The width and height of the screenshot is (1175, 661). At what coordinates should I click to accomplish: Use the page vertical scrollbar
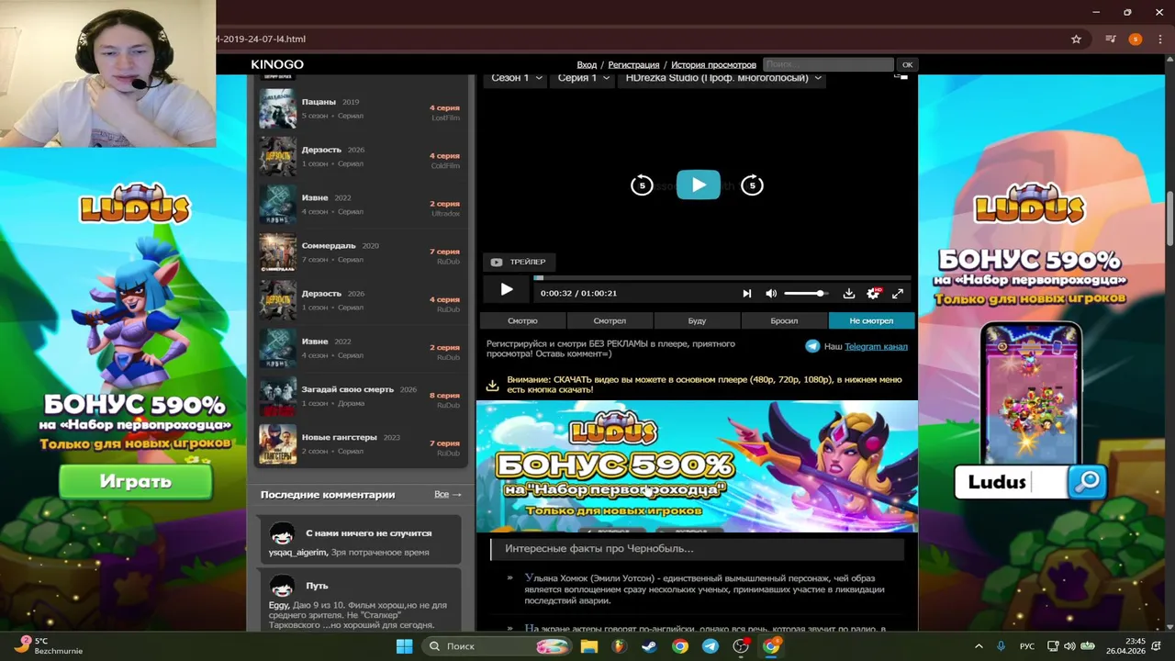[1169, 218]
